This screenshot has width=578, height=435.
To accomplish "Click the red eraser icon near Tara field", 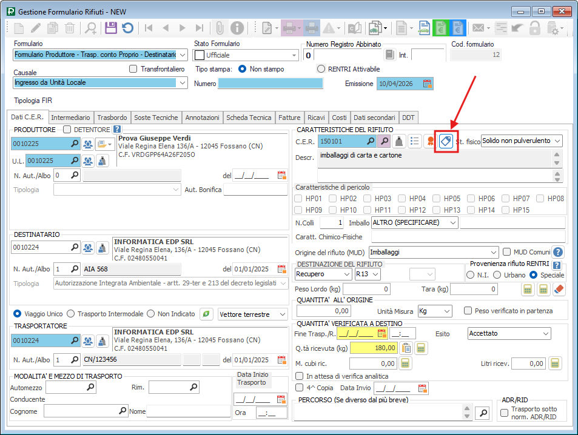I will pos(559,290).
